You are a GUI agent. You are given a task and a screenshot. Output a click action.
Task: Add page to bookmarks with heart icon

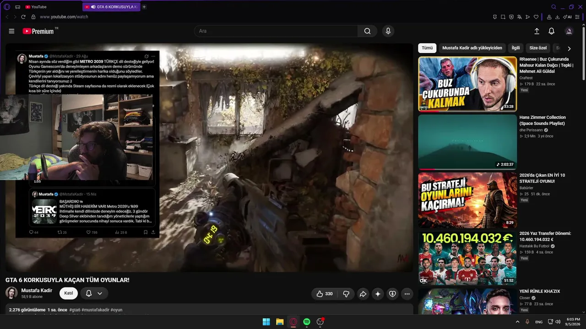click(x=536, y=17)
